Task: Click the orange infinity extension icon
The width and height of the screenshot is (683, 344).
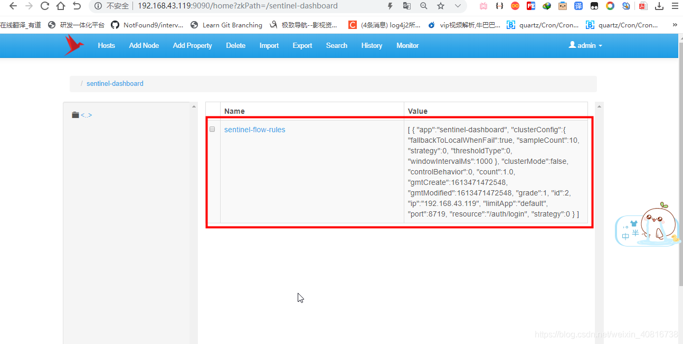Action: (x=515, y=6)
